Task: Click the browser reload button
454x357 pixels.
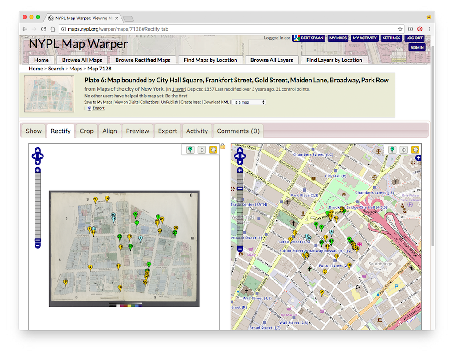Action: 43,29
